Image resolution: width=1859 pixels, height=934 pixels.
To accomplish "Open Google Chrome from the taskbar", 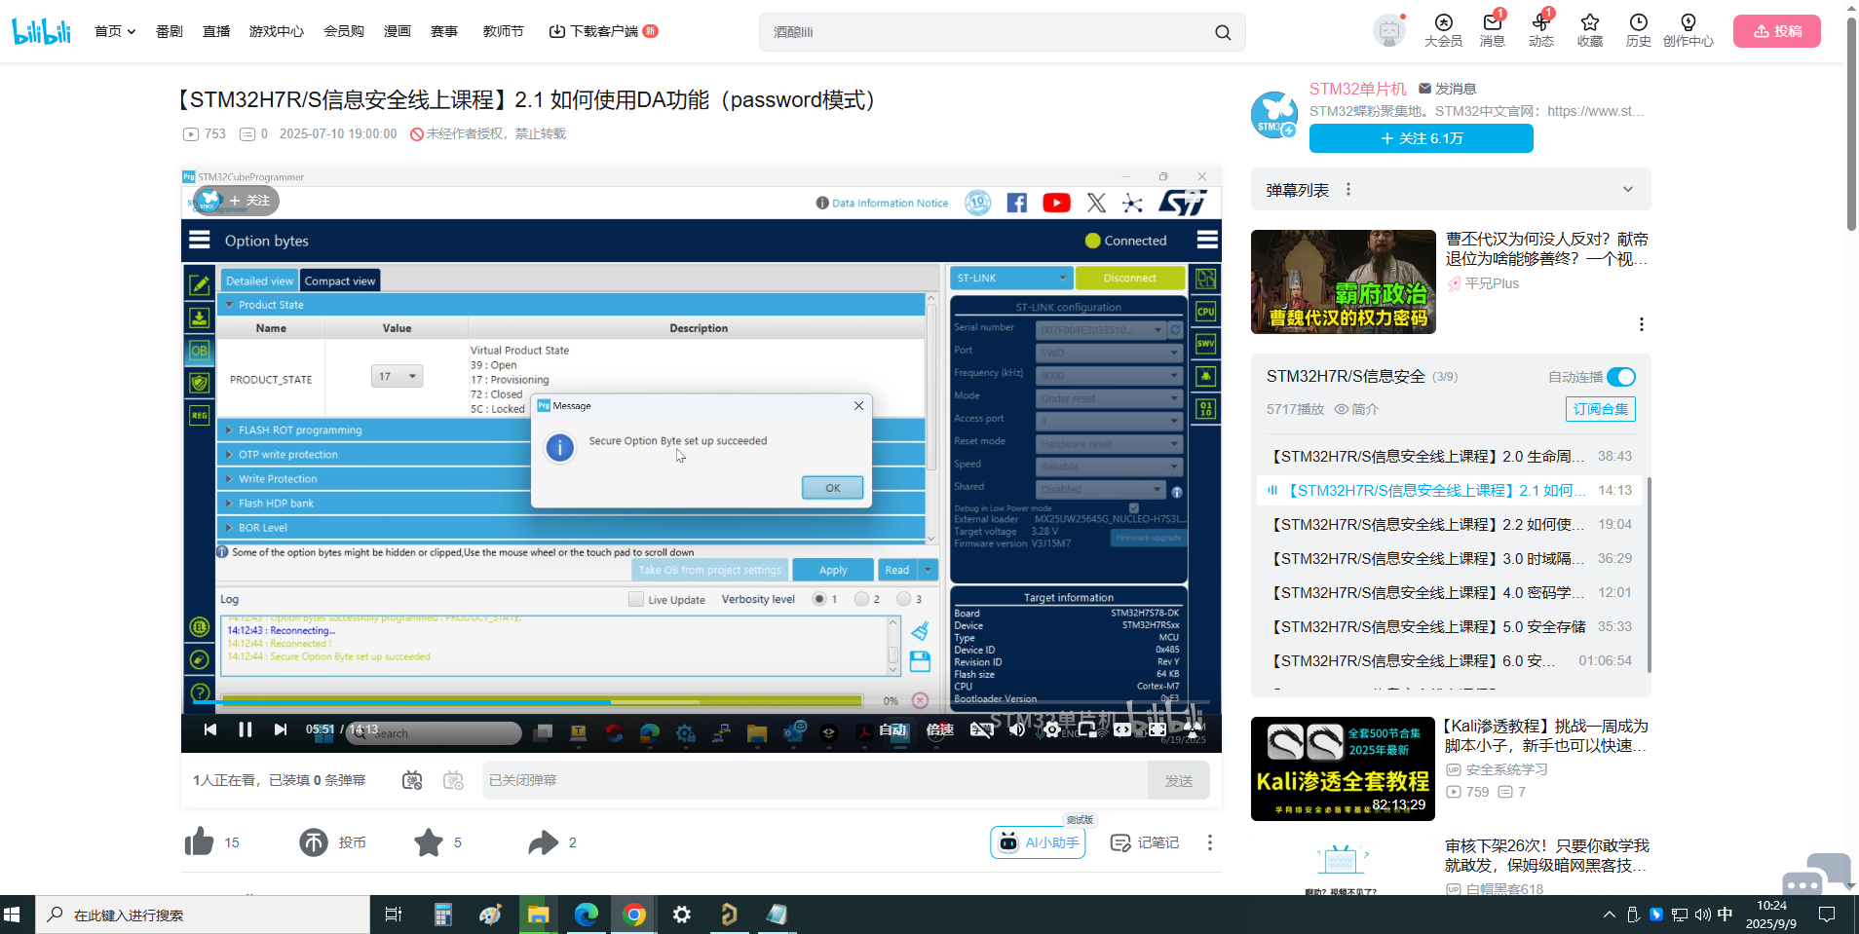I will click(634, 915).
